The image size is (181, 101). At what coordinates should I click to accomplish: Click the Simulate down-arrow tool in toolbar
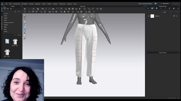25,9
